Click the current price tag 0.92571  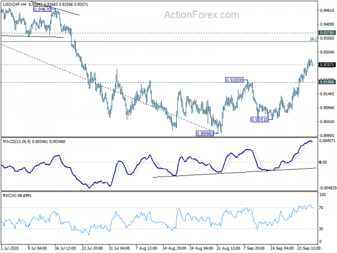(x=327, y=65)
